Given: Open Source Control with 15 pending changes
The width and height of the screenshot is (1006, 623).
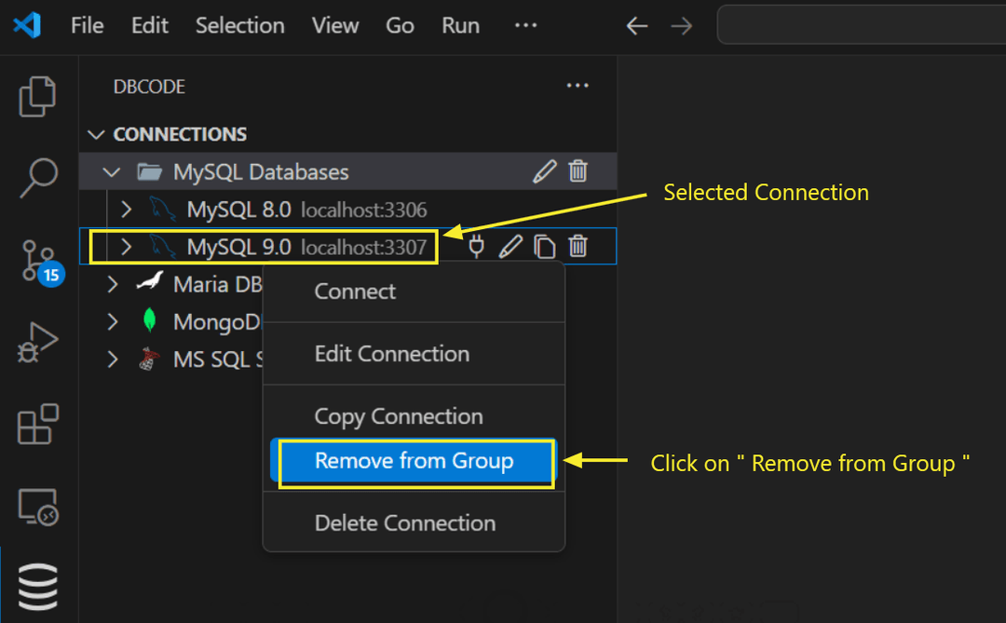Looking at the screenshot, I should 37,259.
